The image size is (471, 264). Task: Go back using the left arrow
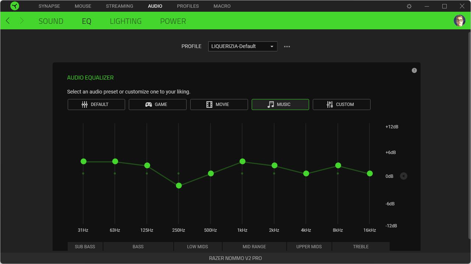coord(8,21)
